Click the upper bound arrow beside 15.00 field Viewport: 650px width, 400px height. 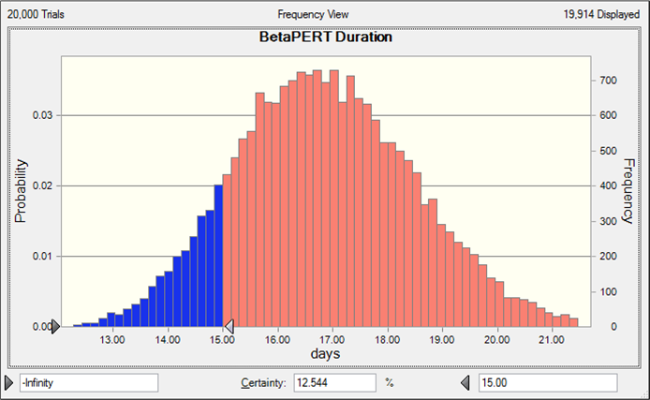point(465,382)
